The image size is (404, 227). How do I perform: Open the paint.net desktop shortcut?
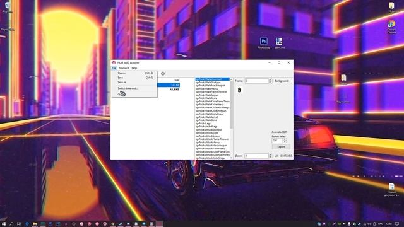[x=279, y=43]
